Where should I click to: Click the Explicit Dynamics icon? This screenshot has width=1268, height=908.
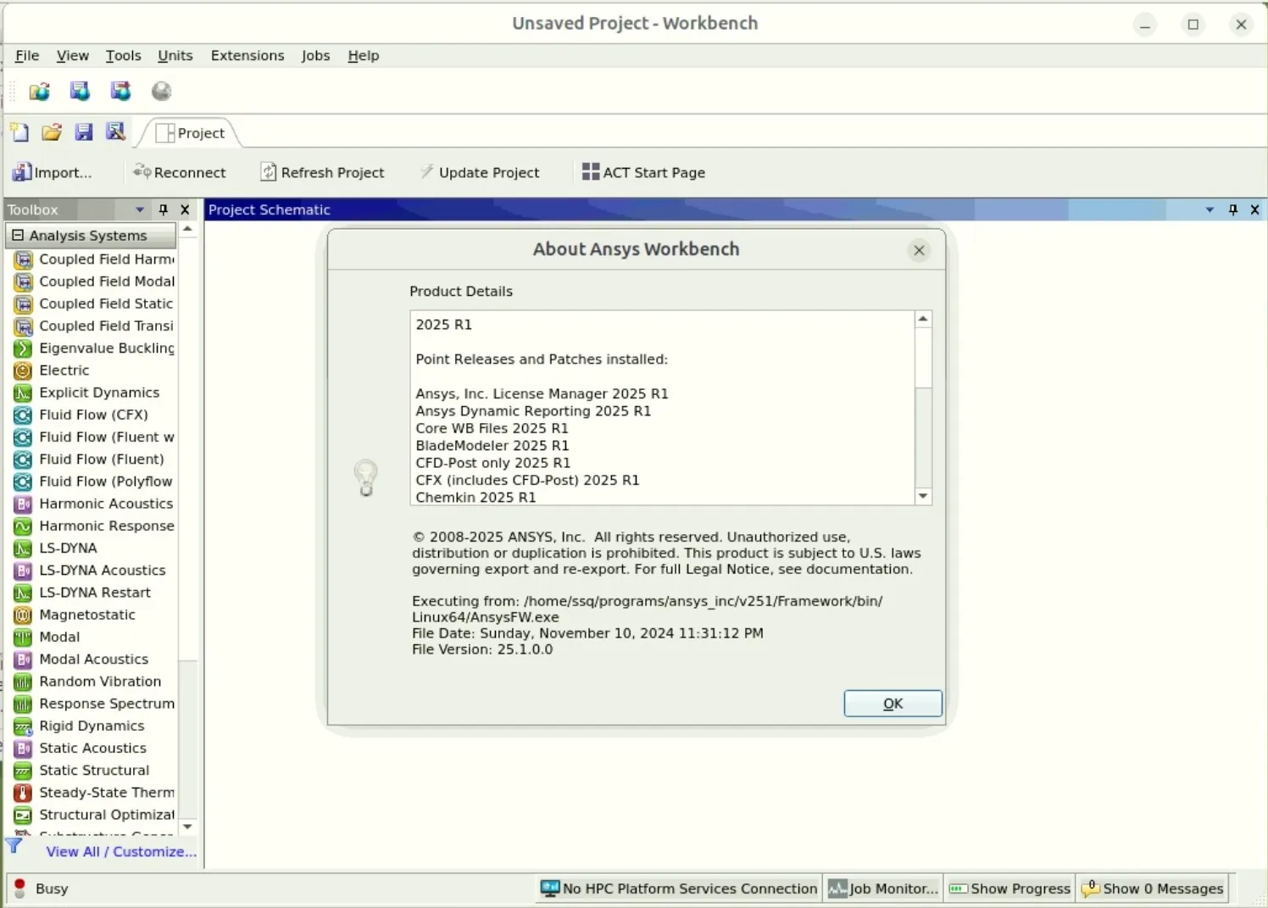pos(23,393)
